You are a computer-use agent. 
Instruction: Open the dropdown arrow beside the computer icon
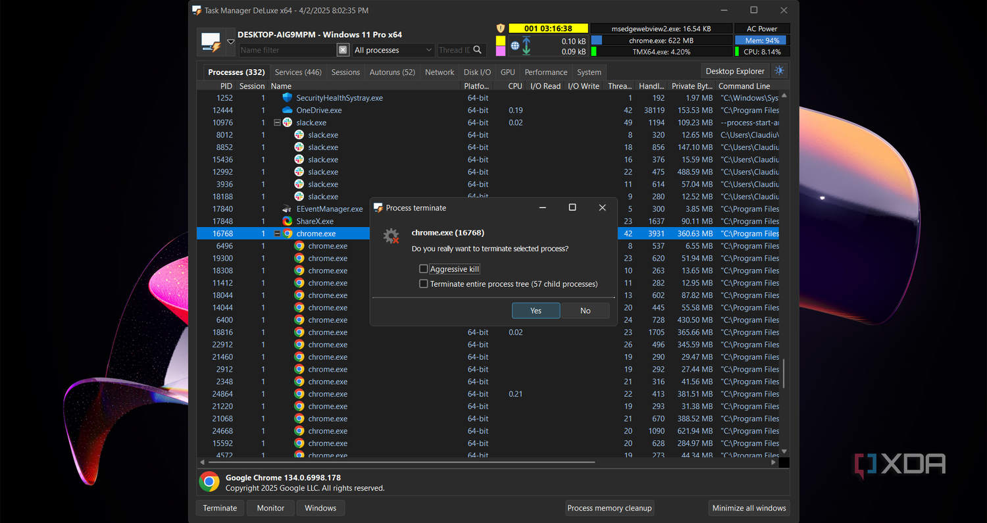(x=230, y=42)
